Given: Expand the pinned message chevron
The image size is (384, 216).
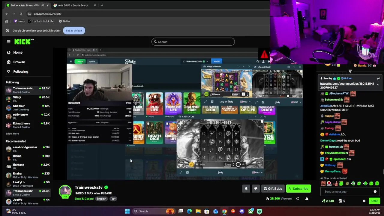Looking at the screenshot, I should (378, 85).
